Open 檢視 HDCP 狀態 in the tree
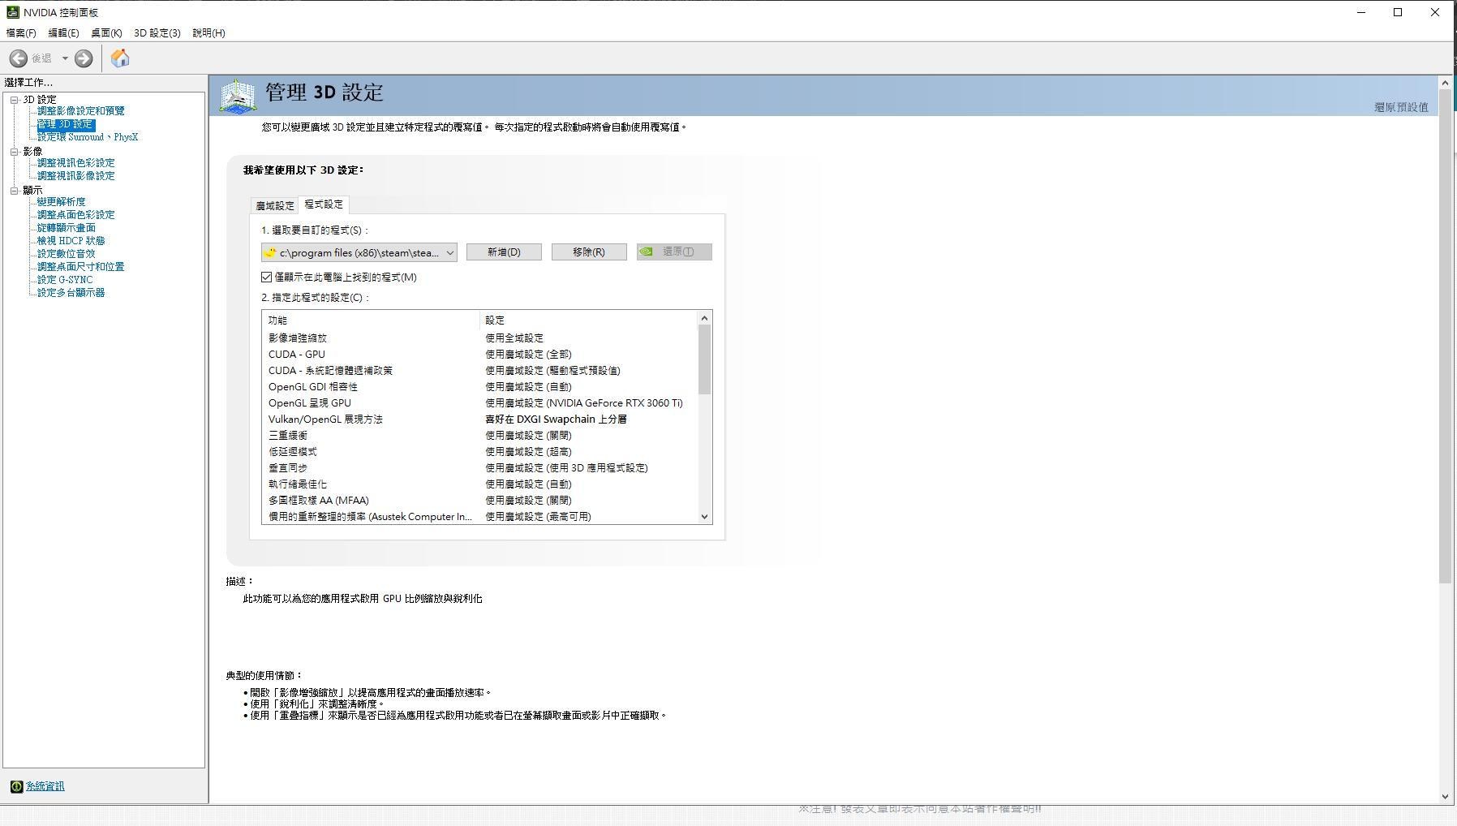This screenshot has width=1457, height=826. (71, 241)
